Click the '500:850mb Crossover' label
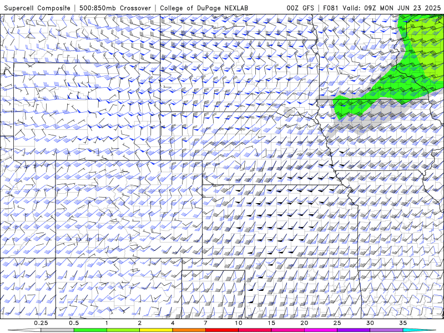The width and height of the screenshot is (444, 333). pos(115,8)
